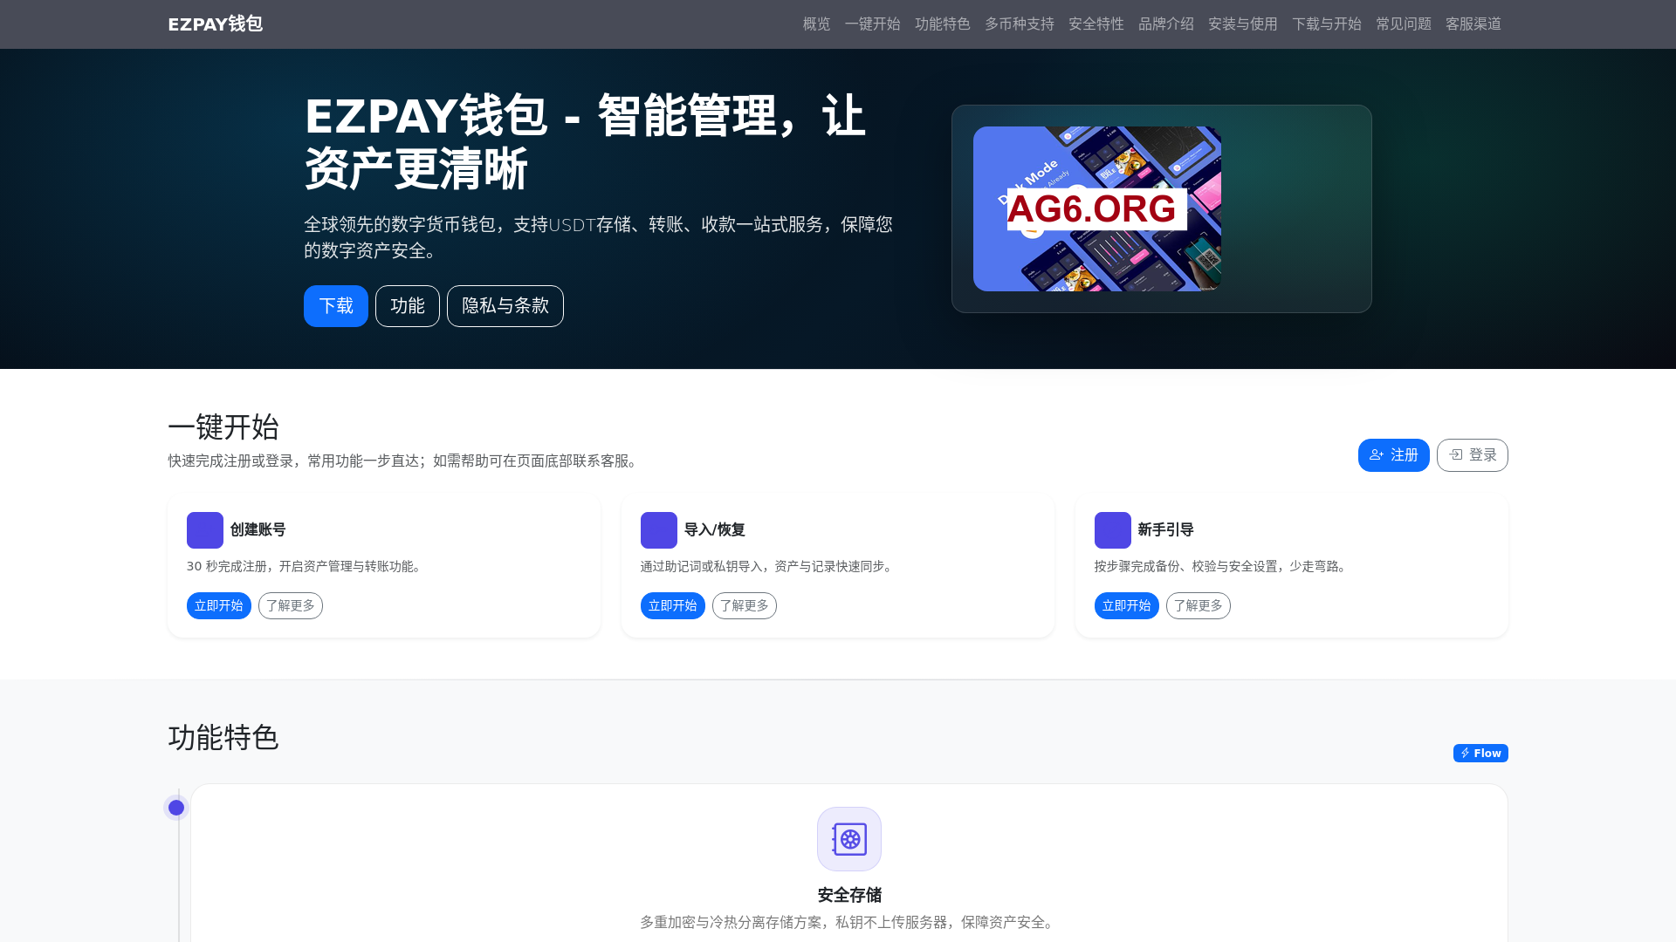Select 功能特色 in the top menu
1676x942 pixels.
click(x=942, y=24)
